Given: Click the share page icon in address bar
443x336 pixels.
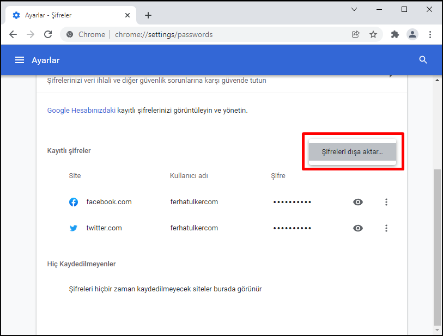Looking at the screenshot, I should click(355, 34).
